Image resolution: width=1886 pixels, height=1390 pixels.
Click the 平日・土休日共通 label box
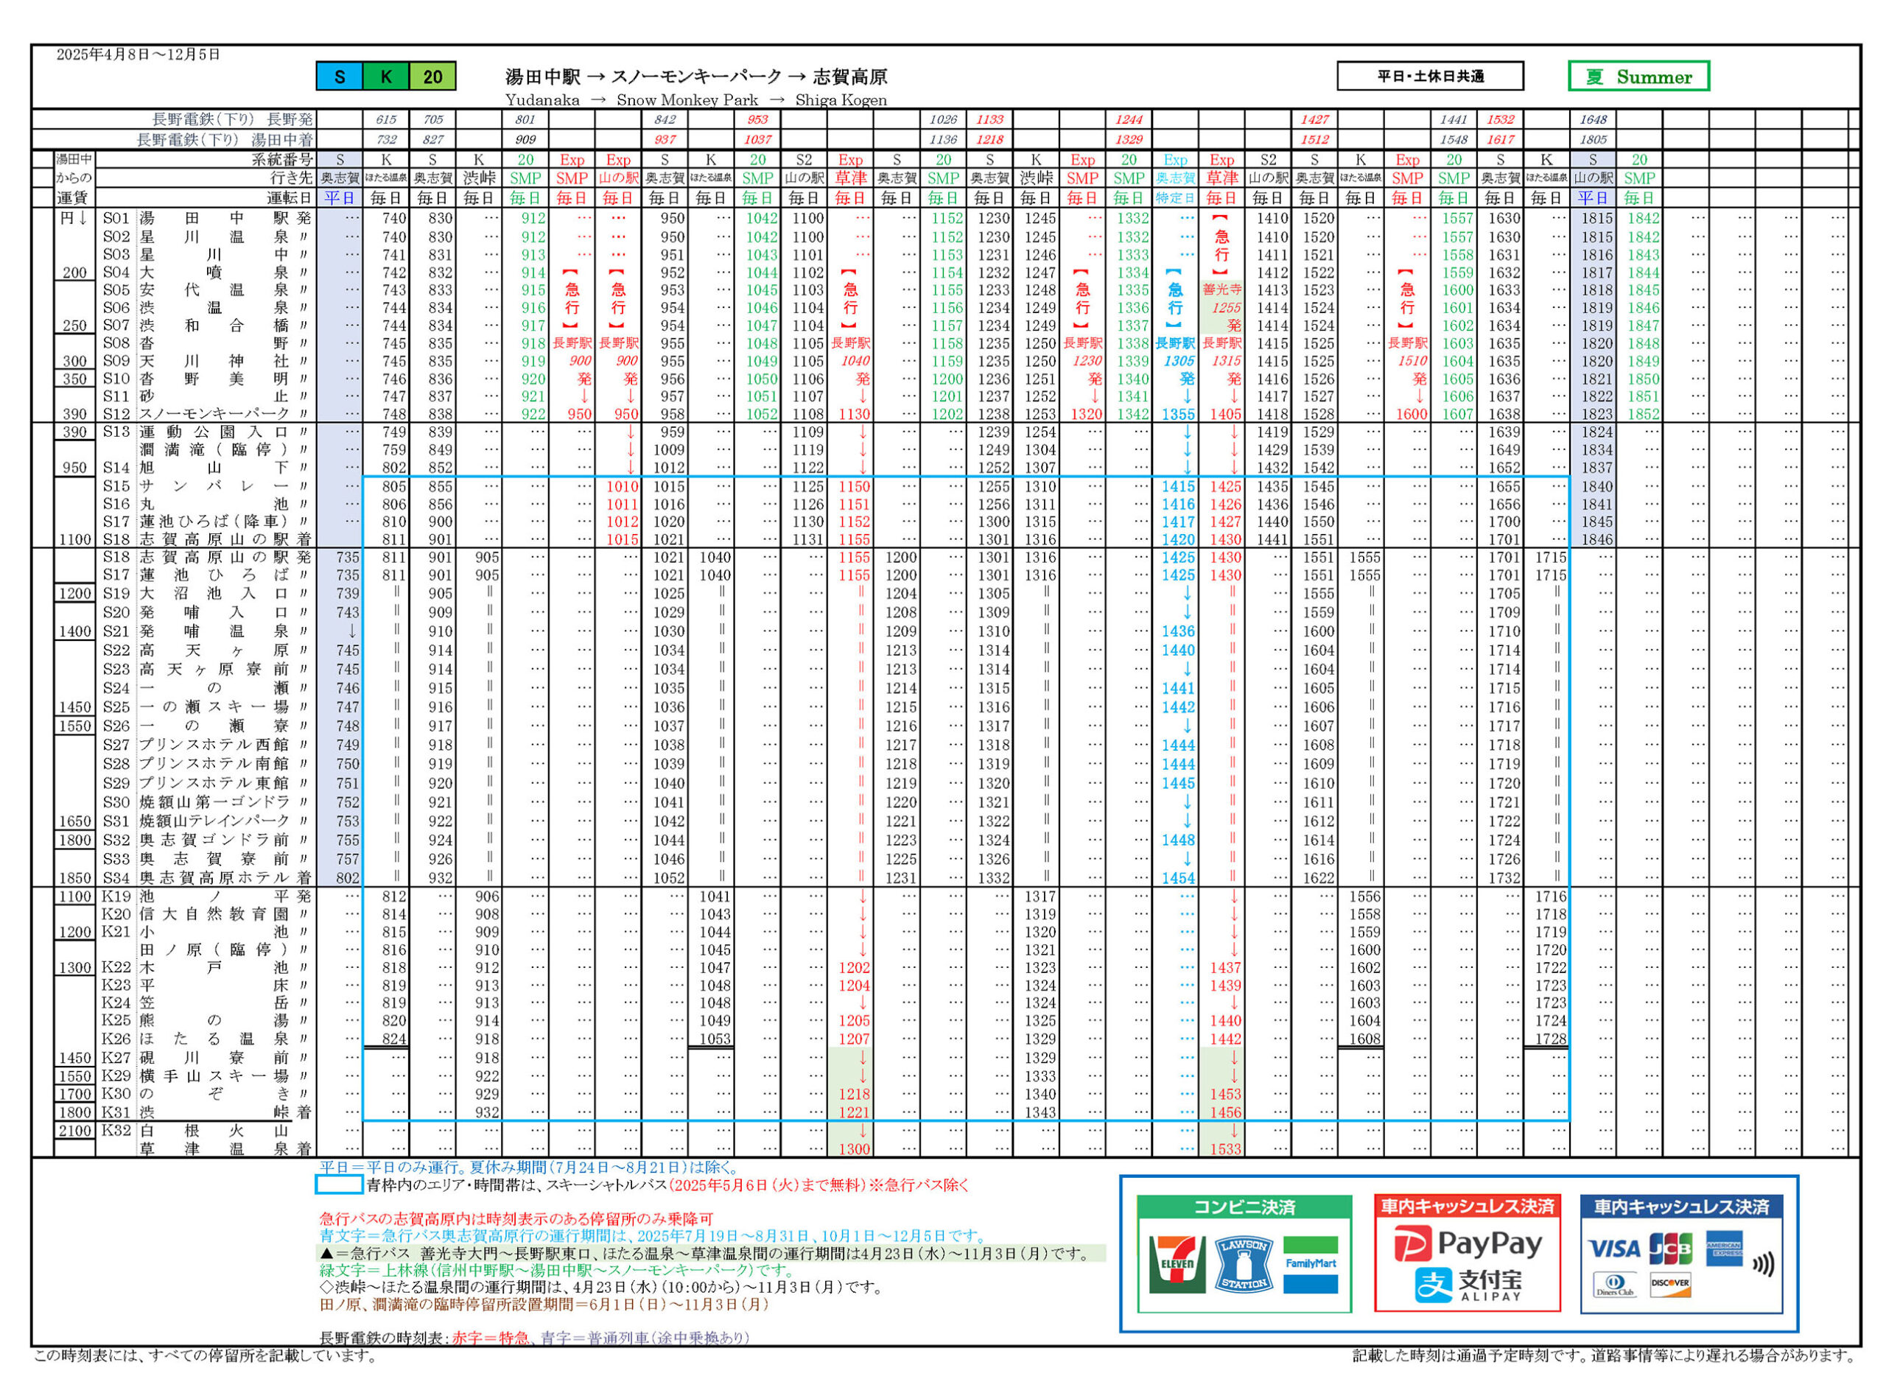pyautogui.click(x=1430, y=76)
